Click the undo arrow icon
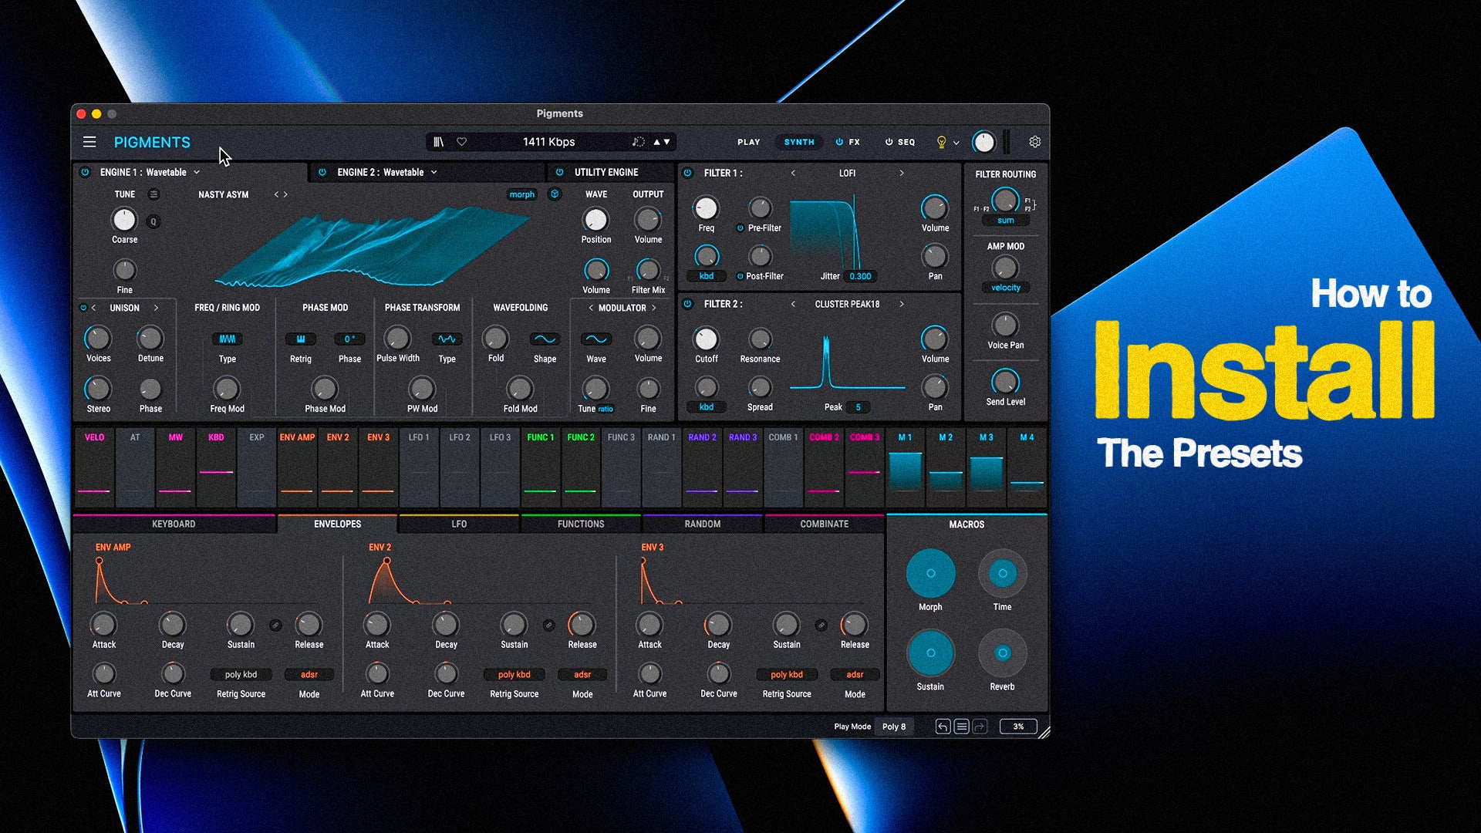This screenshot has width=1481, height=833. click(x=943, y=727)
